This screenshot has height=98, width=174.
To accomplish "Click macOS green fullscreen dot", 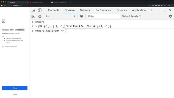I will pyautogui.click(x=5, y=2).
